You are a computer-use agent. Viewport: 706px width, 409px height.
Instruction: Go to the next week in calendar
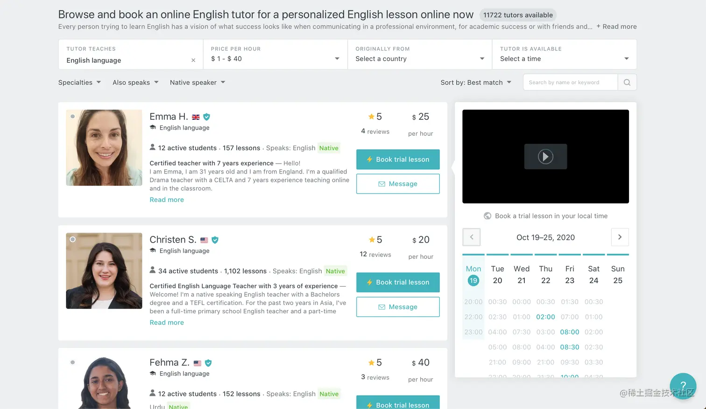tap(620, 237)
